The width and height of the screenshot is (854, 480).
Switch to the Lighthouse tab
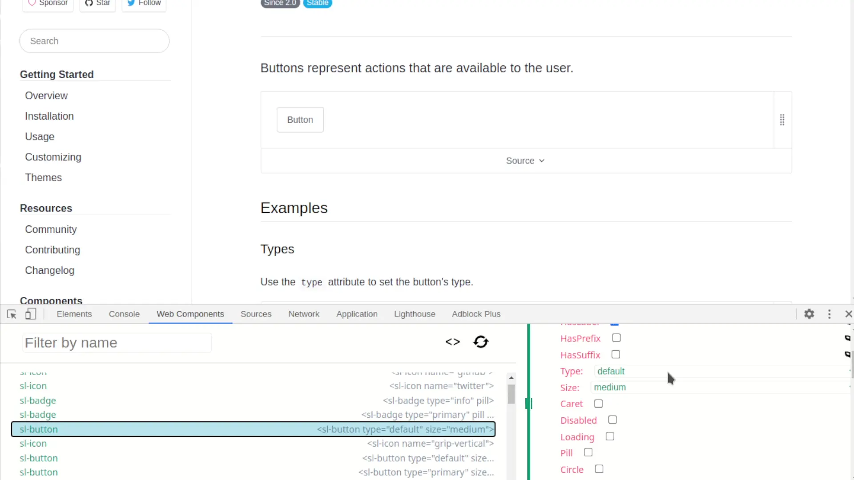pos(415,314)
